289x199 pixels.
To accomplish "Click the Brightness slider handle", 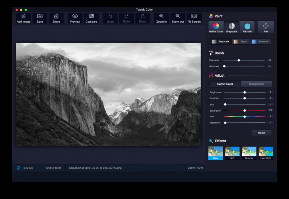I will click(245, 92).
